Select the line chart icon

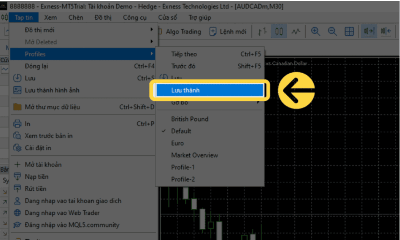tap(296, 32)
